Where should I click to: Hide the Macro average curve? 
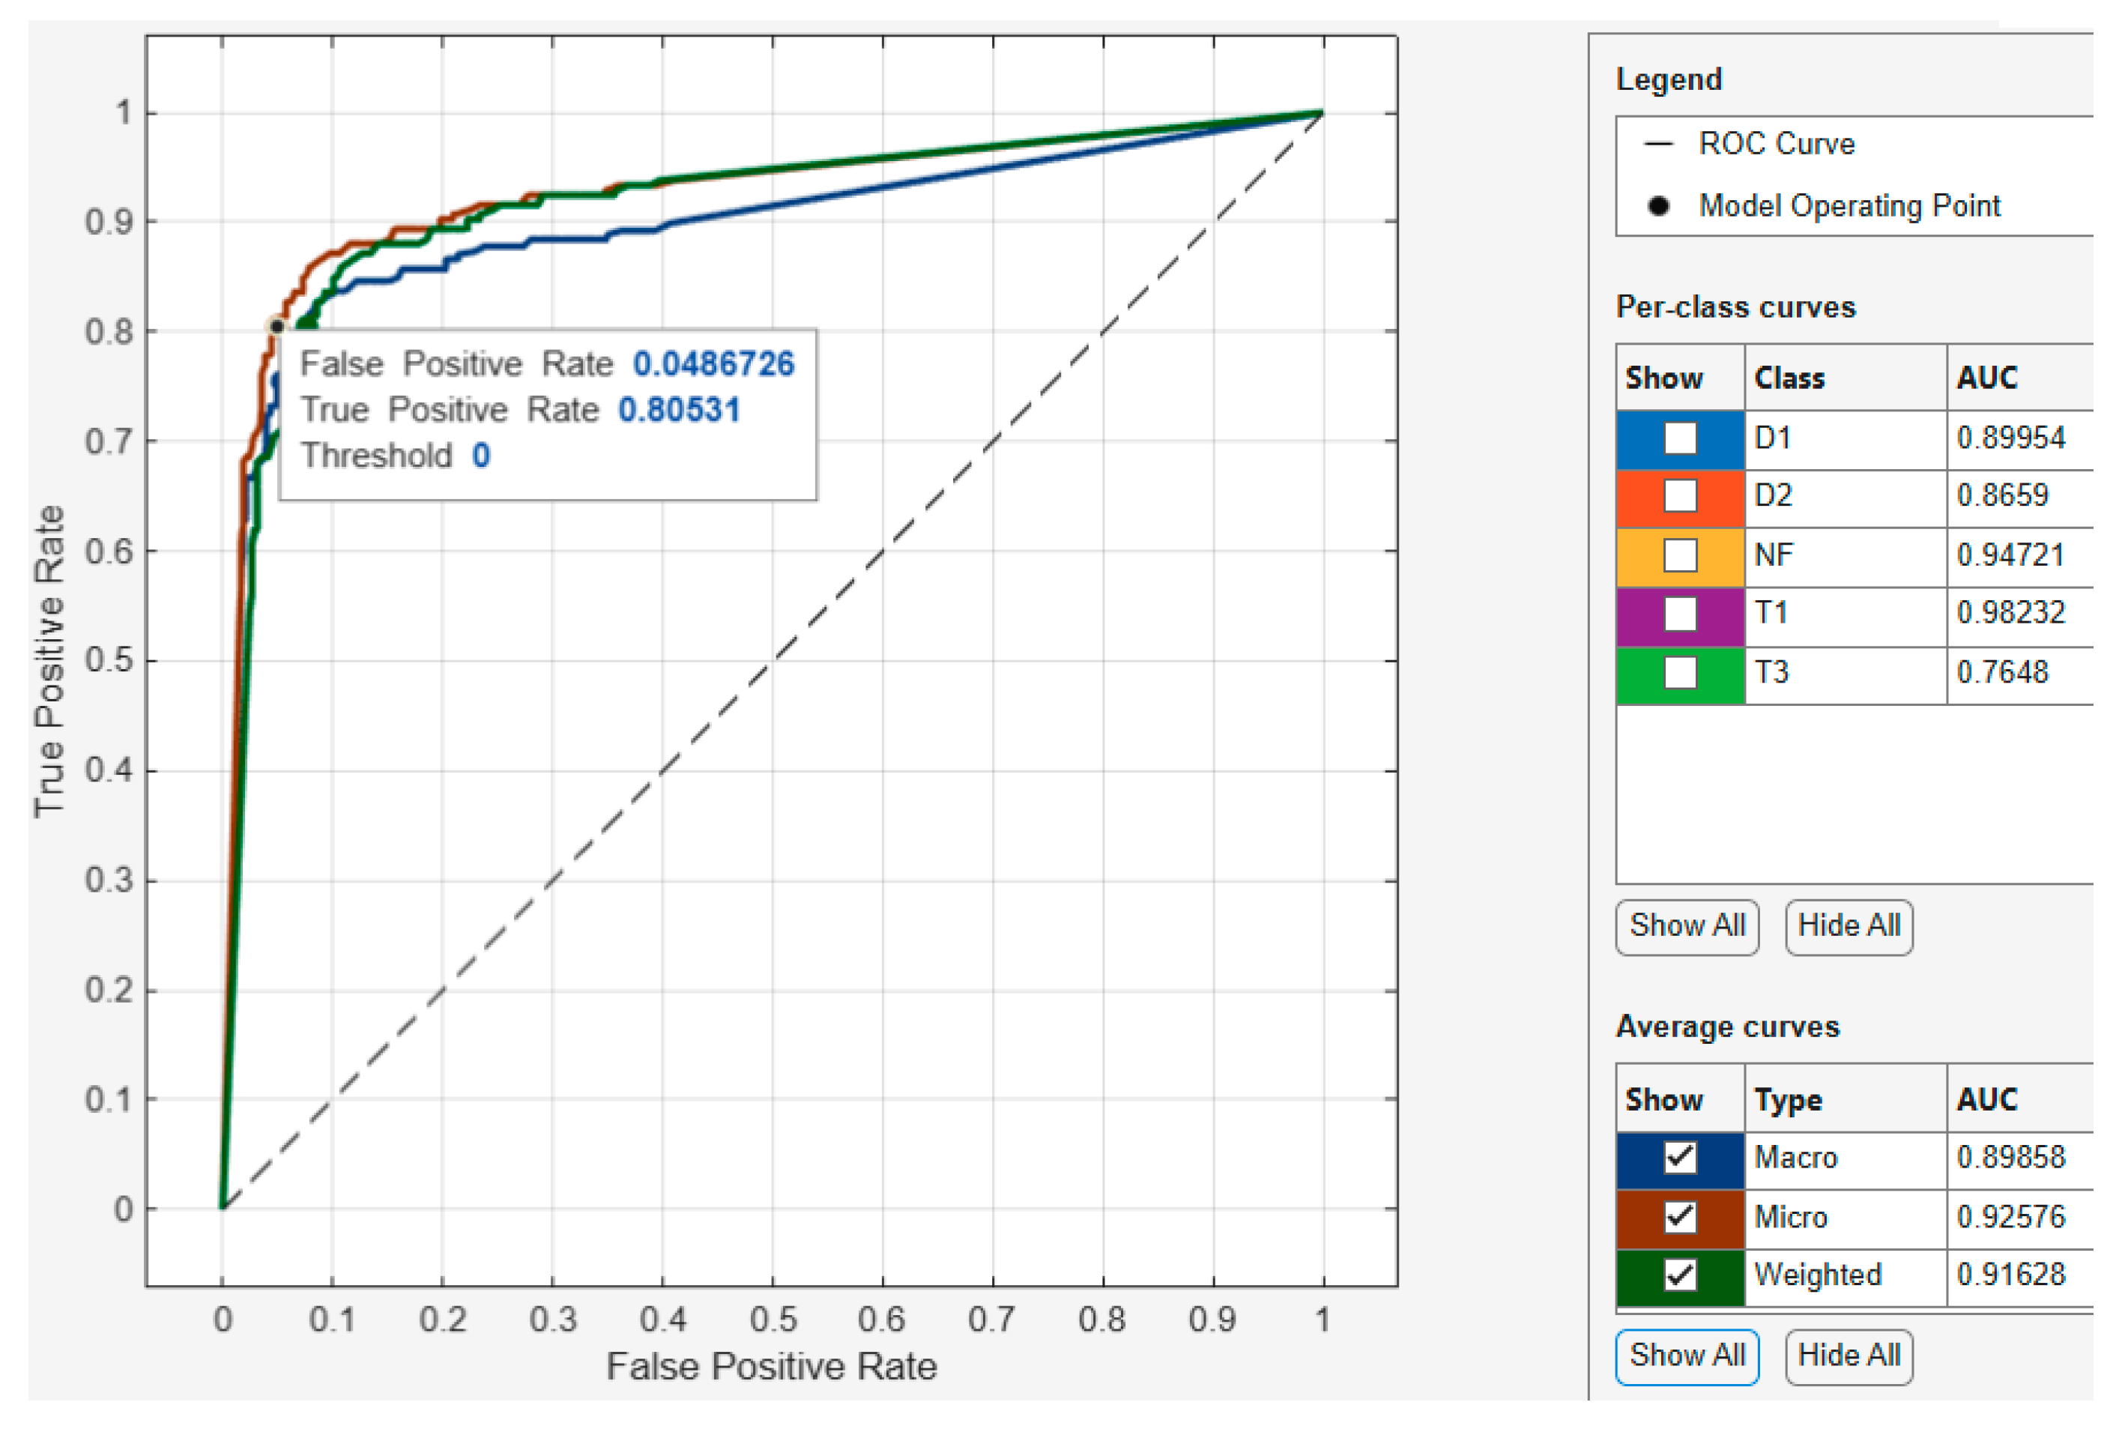[1679, 1158]
